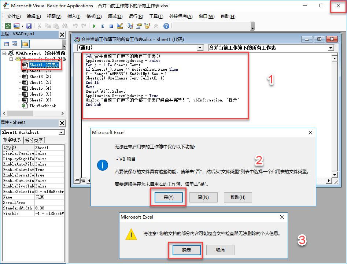Image resolution: width=347 pixels, height=264 pixels.
Task: Click the StandardWidth value 8.38
Action: coord(49,208)
